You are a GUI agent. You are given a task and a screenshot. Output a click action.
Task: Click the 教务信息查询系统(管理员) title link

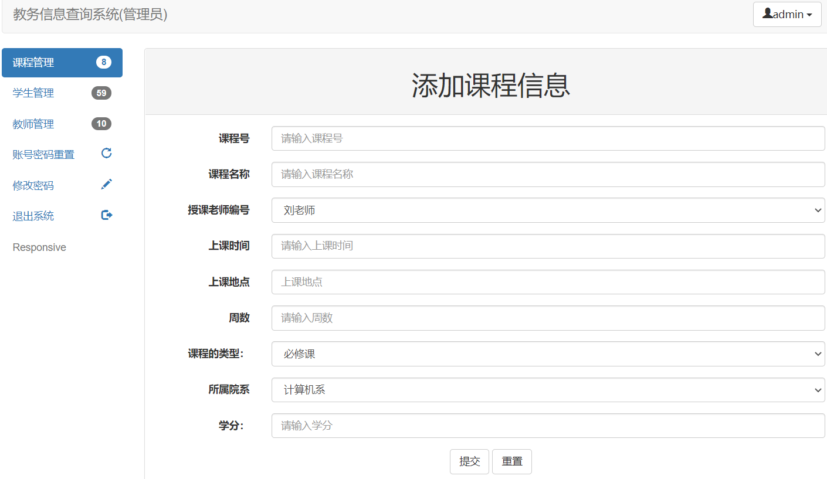pyautogui.click(x=90, y=15)
